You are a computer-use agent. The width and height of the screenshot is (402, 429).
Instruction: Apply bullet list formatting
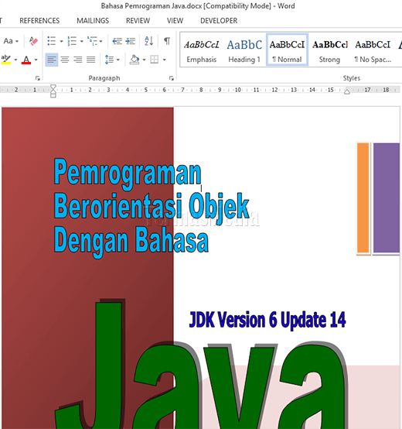(51, 41)
